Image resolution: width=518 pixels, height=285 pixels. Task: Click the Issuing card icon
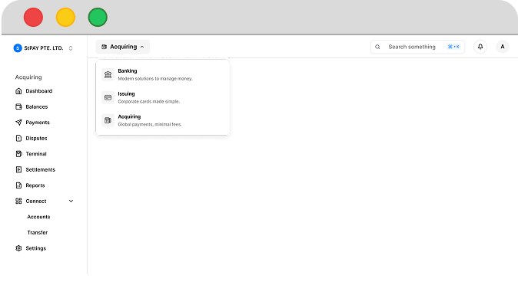tap(108, 97)
